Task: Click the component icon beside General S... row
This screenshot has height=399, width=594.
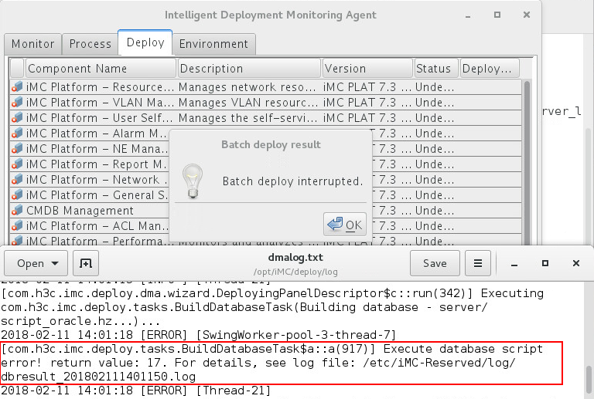Action: click(x=17, y=195)
